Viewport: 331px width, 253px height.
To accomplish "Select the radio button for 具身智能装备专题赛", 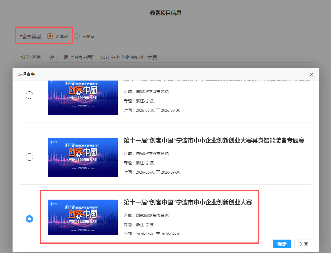I will [x=29, y=157].
